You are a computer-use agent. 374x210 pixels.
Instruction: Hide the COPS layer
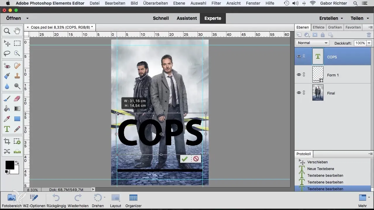click(299, 57)
